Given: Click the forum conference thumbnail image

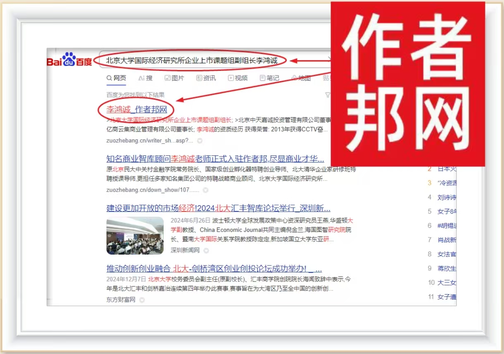Looking at the screenshot, I should pos(135,236).
